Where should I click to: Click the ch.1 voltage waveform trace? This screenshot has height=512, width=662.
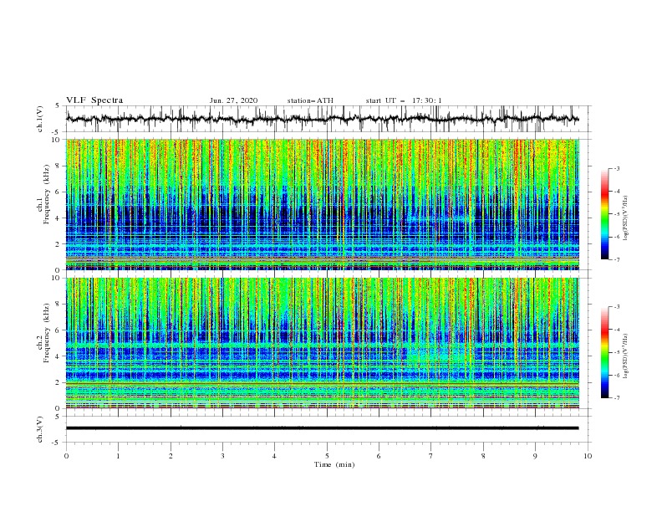pyautogui.click(x=322, y=119)
